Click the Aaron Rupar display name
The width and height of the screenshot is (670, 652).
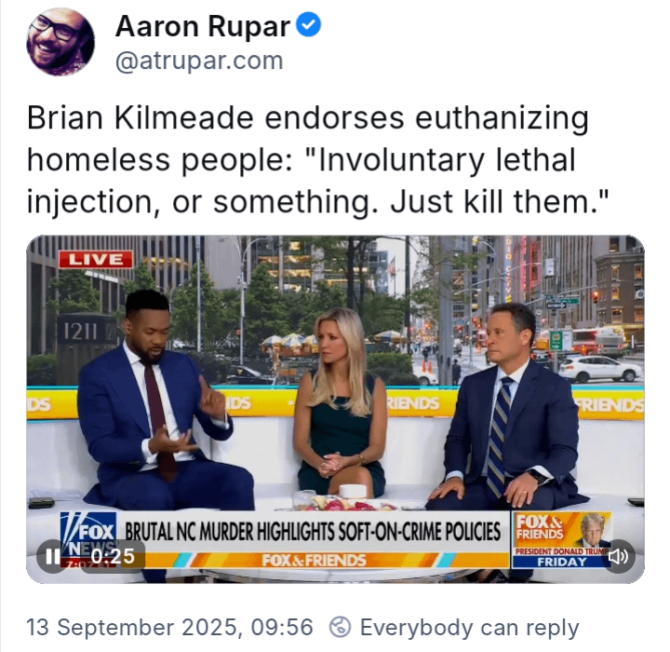(x=203, y=26)
